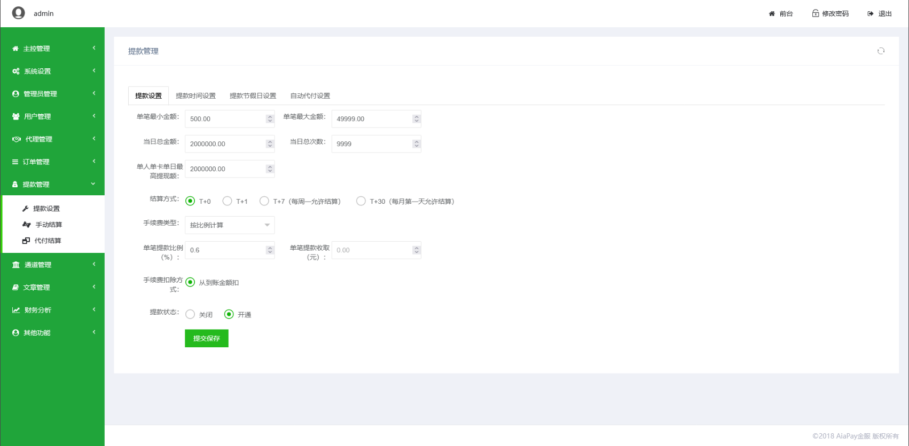Set 提款状态 to 关闭
The height and width of the screenshot is (446, 909).
point(190,314)
